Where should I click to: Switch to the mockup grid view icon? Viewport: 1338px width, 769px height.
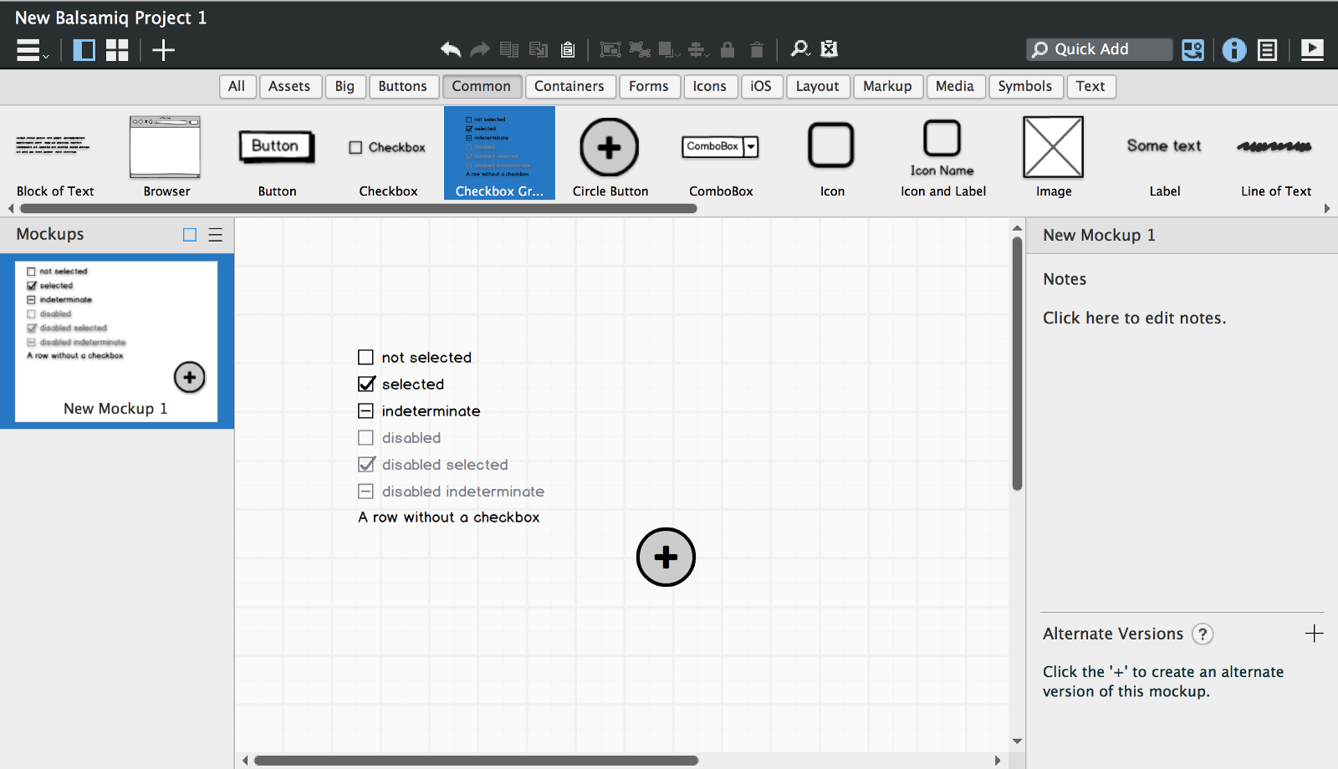click(x=117, y=50)
